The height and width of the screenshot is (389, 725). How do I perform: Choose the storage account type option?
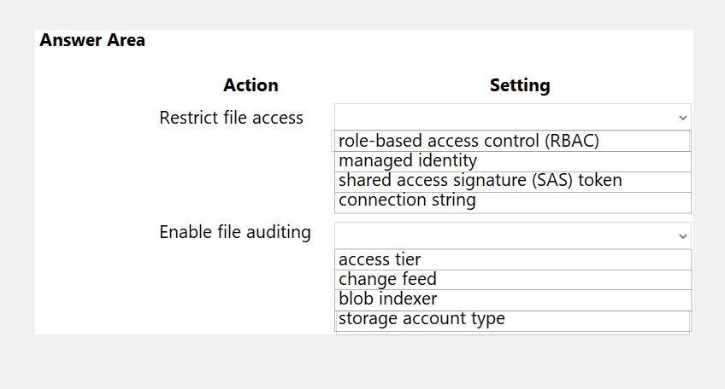click(x=513, y=321)
